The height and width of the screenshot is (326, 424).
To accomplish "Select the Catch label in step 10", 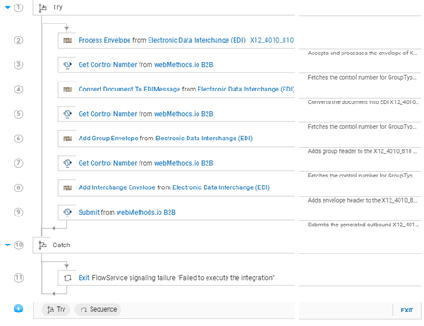I will 62,244.
